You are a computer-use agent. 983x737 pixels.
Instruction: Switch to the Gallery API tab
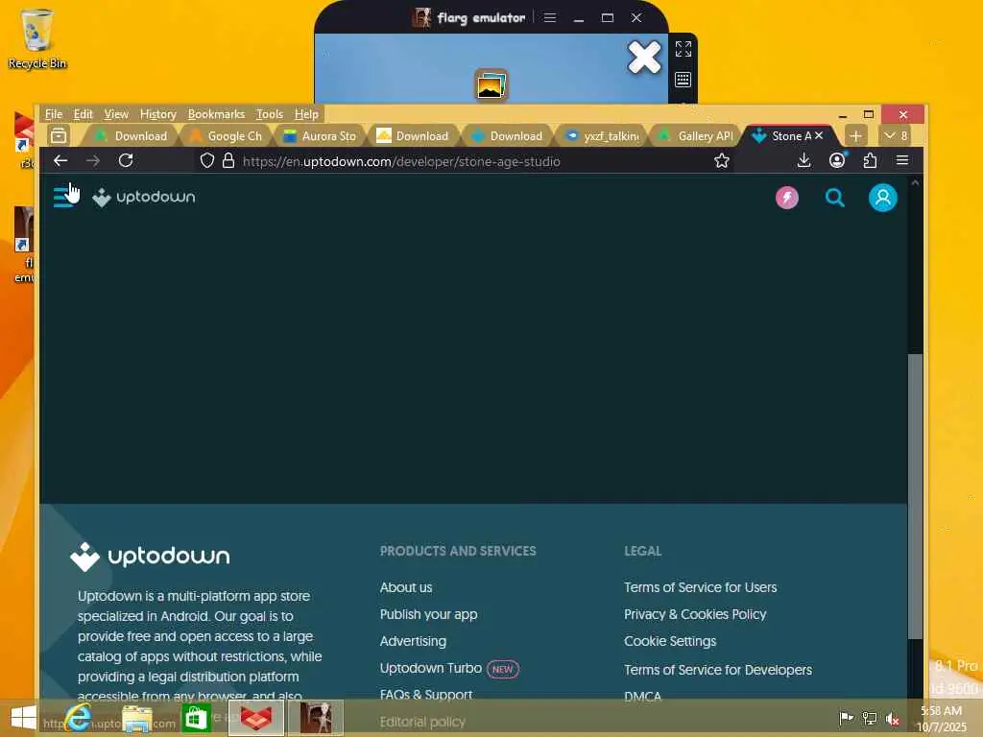(x=697, y=136)
